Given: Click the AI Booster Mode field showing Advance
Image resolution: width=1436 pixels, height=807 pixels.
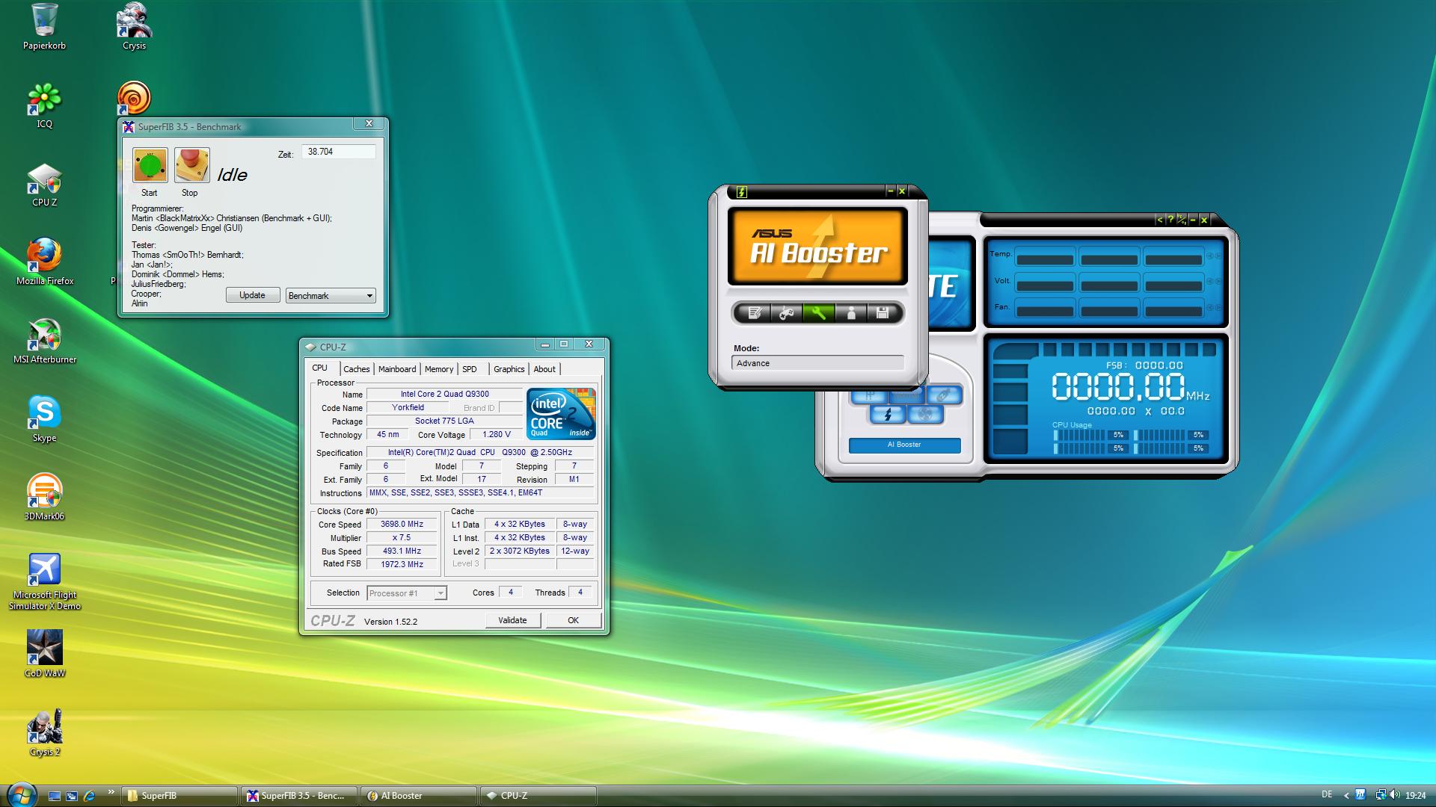Looking at the screenshot, I should click(x=817, y=363).
